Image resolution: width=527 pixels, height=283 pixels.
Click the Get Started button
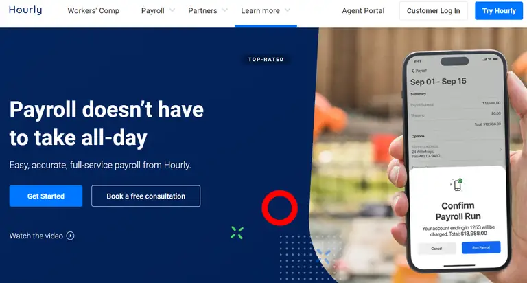coord(46,196)
